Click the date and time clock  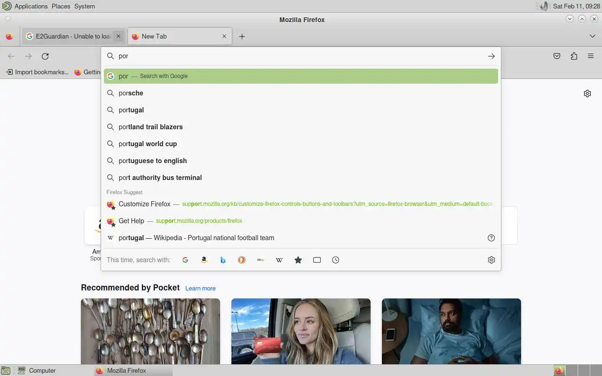[576, 6]
